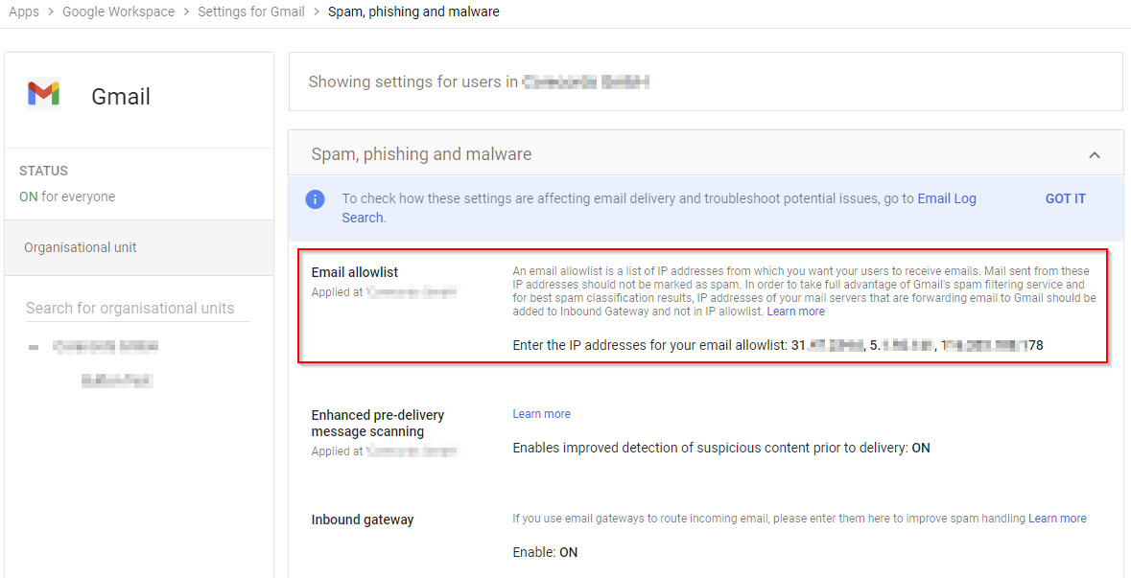Click Learn more for Inbound gateway
Viewport: 1131px width, 578px height.
1057,519
